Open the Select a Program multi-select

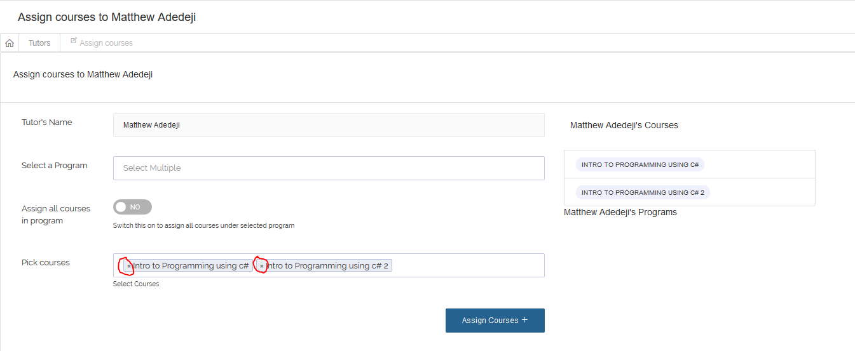(x=329, y=168)
